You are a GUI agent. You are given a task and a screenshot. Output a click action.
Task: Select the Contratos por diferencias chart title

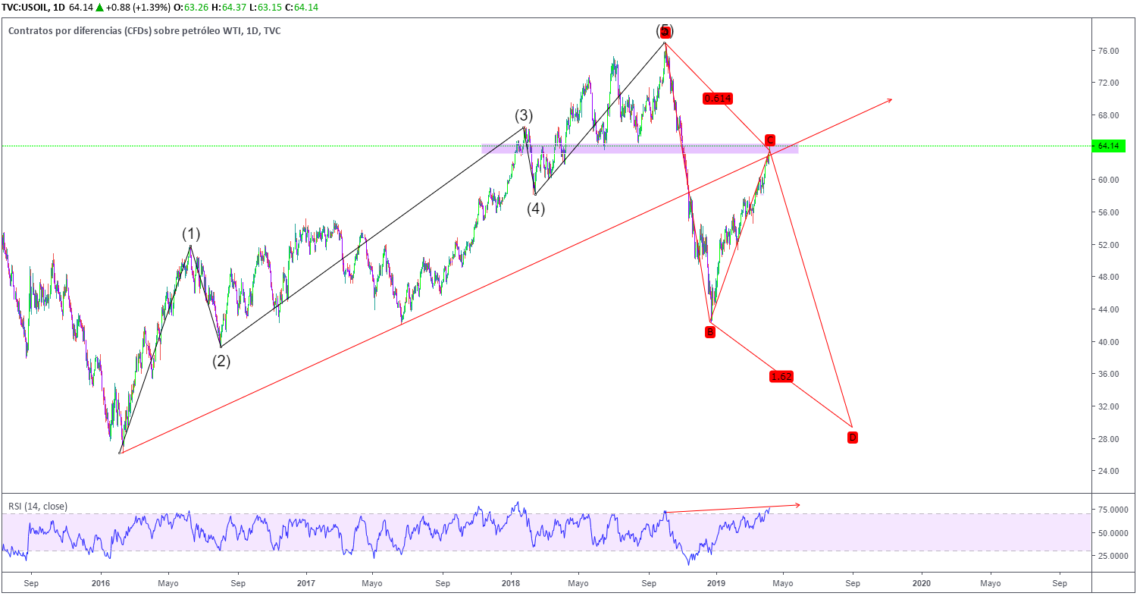(x=144, y=31)
